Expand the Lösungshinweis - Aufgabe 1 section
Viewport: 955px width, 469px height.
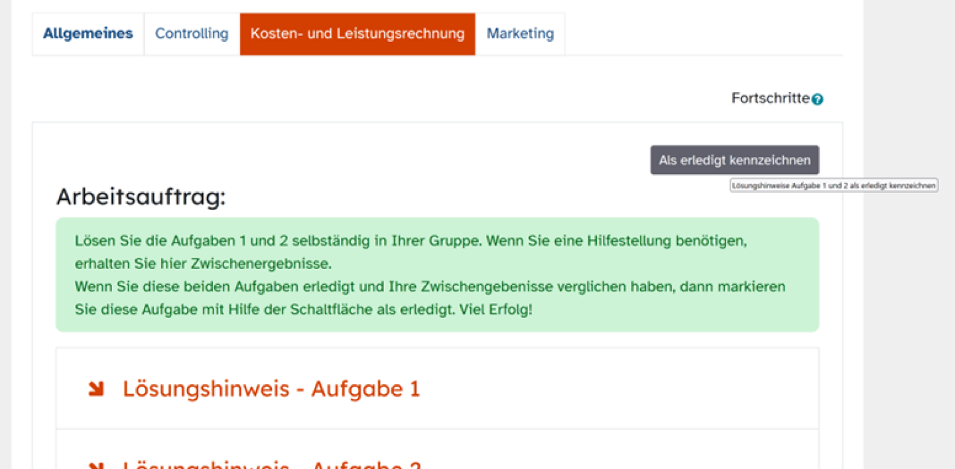point(271,389)
